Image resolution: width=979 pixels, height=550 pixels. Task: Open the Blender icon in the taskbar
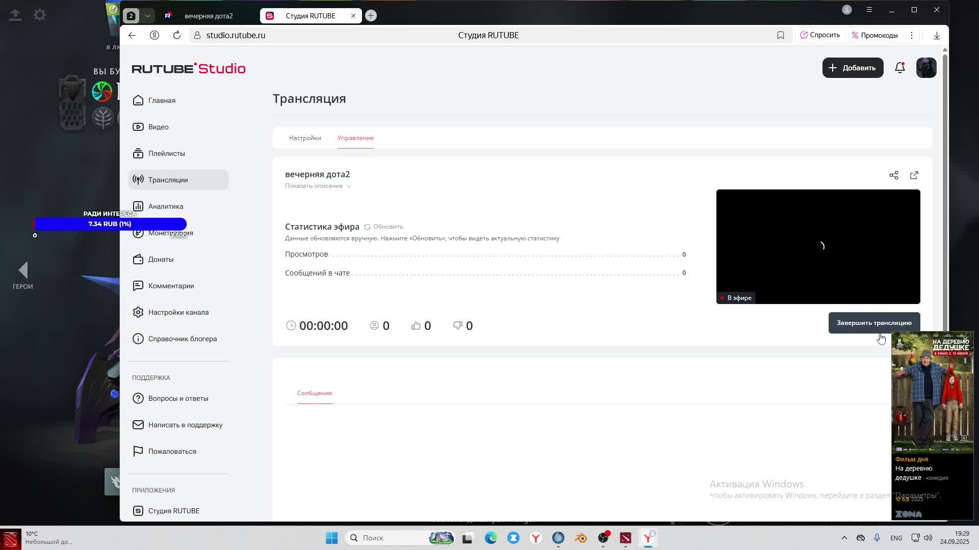[581, 538]
